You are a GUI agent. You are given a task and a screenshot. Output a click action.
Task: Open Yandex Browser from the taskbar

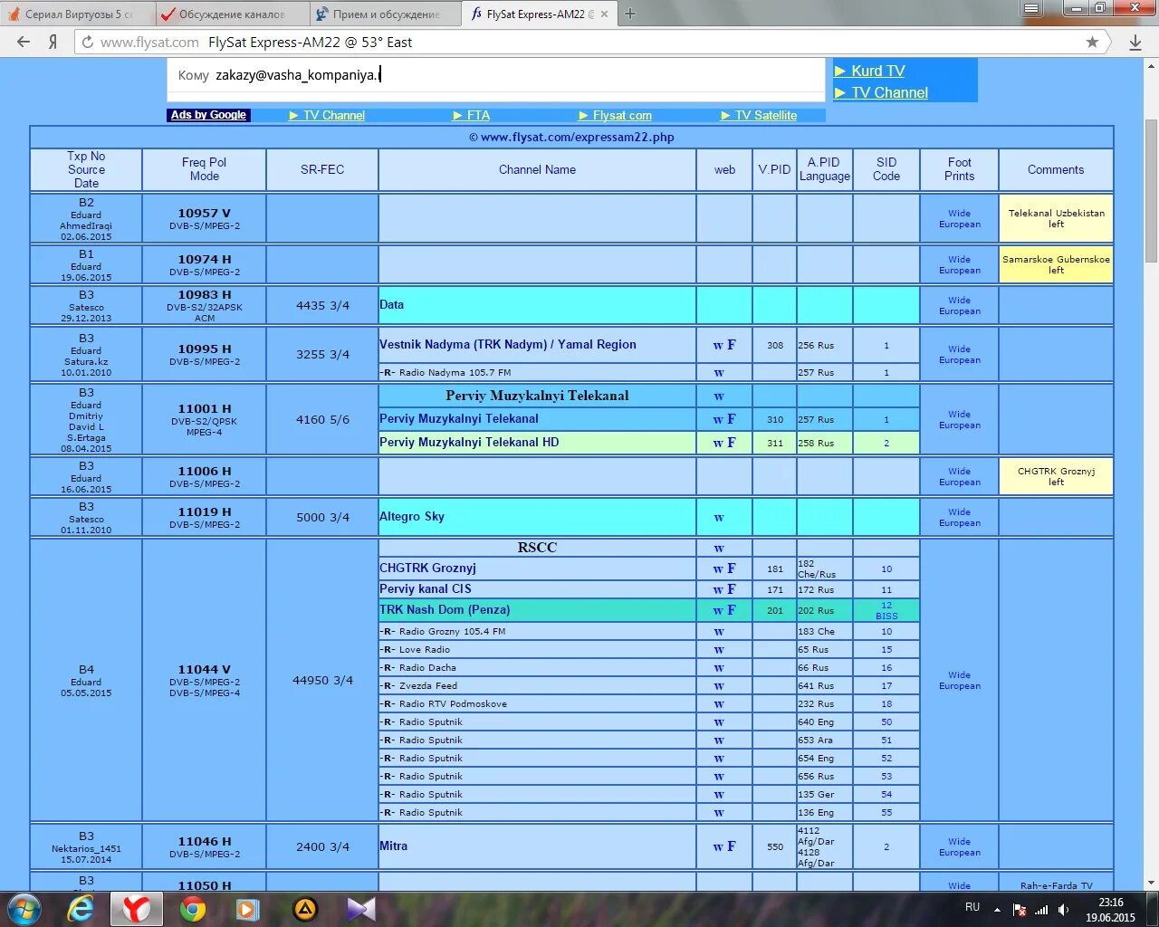[137, 909]
